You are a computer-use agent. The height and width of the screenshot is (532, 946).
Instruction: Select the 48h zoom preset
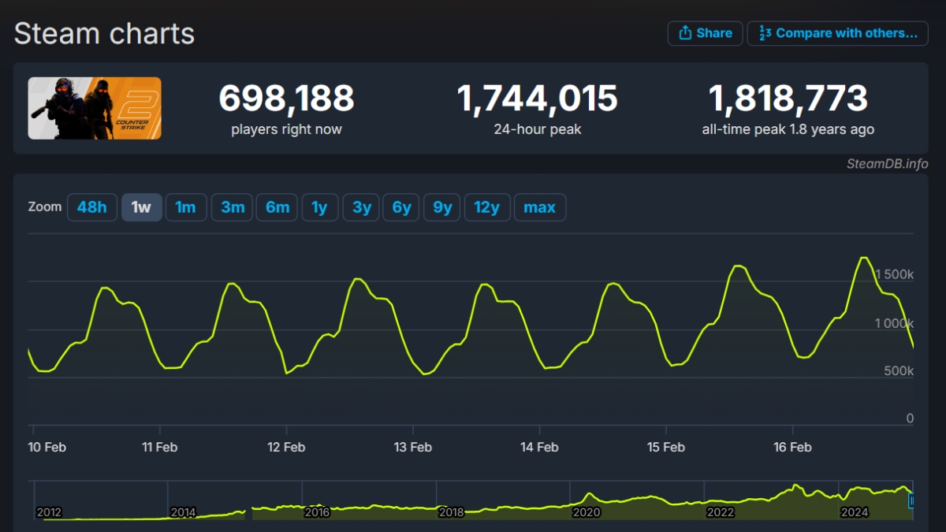(x=92, y=206)
